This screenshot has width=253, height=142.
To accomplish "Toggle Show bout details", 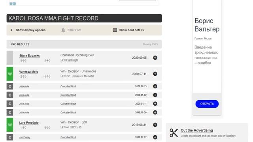I will (x=131, y=30).
